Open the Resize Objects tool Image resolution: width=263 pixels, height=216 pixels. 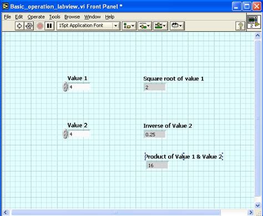click(x=160, y=26)
